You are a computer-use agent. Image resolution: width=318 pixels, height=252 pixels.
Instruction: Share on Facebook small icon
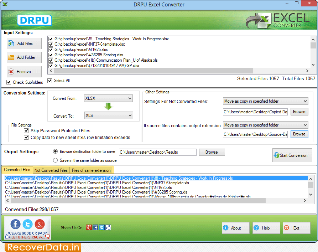point(95,227)
